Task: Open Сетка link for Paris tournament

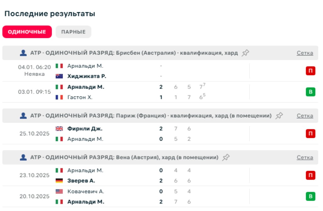Action: tap(305, 116)
